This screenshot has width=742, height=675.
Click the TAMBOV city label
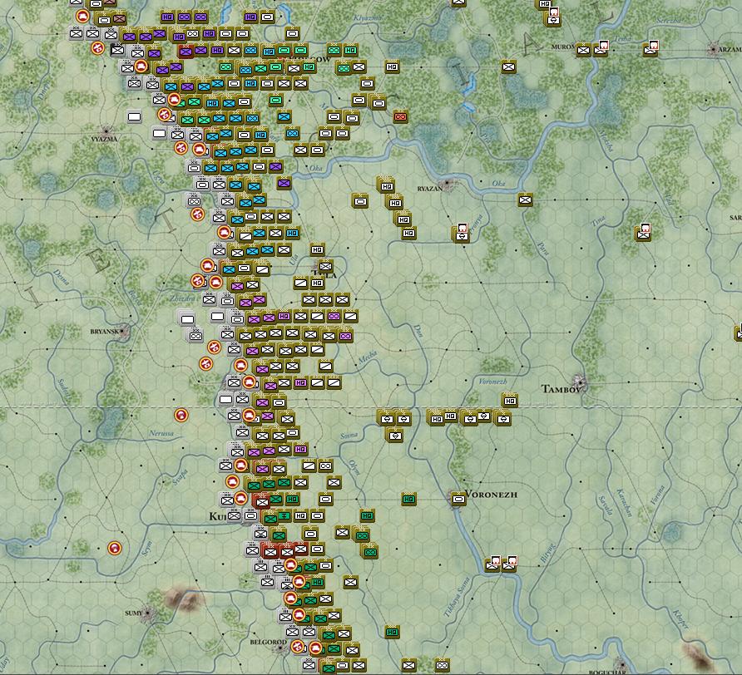[x=561, y=389]
